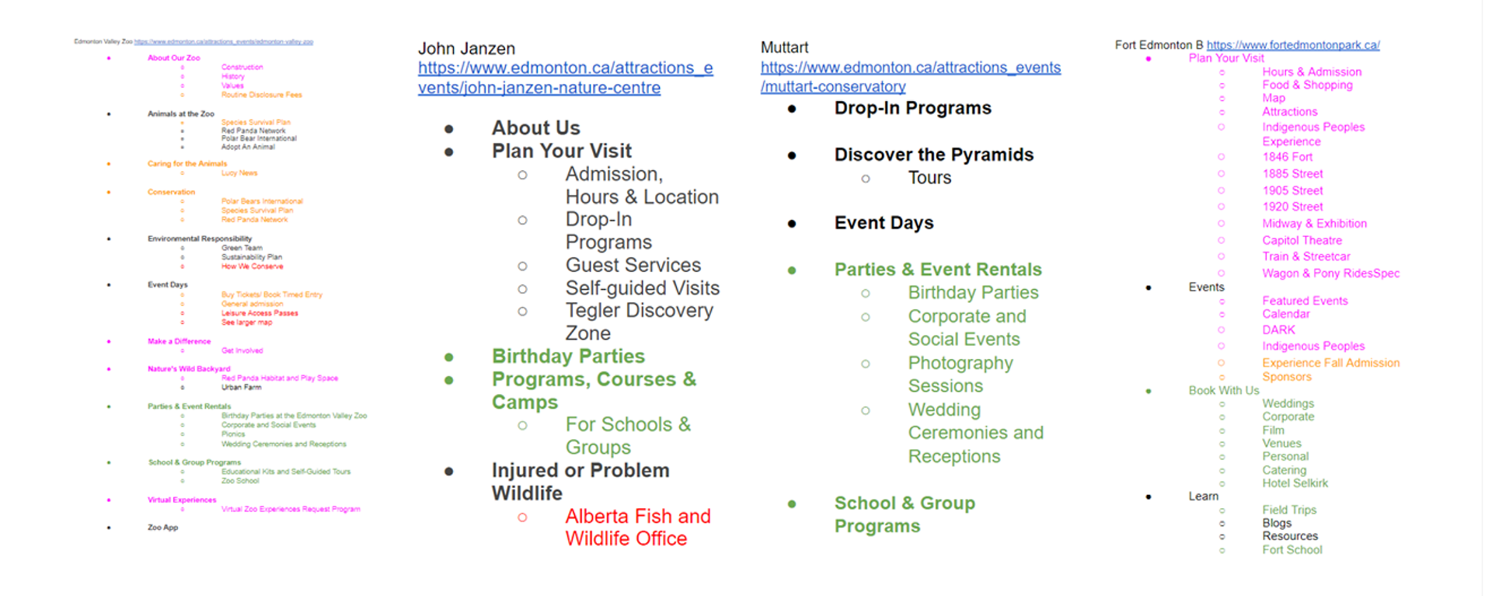Click 'Food & Shopping' item

pyautogui.click(x=1307, y=85)
